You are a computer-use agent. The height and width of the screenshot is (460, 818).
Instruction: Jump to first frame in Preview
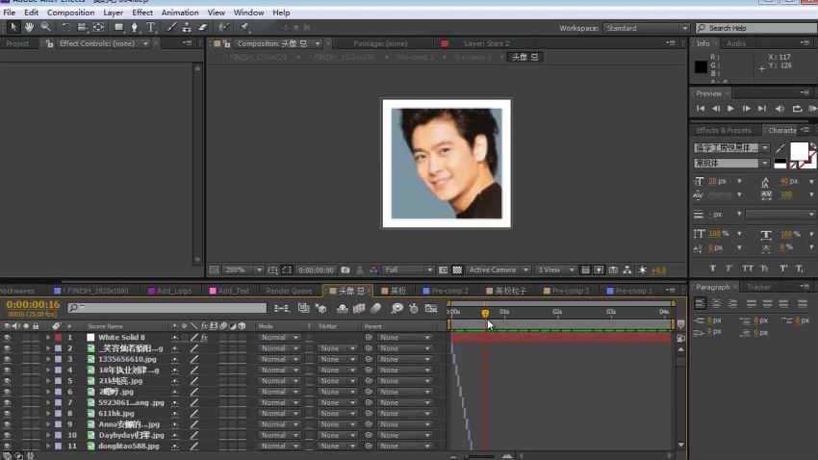(x=700, y=109)
